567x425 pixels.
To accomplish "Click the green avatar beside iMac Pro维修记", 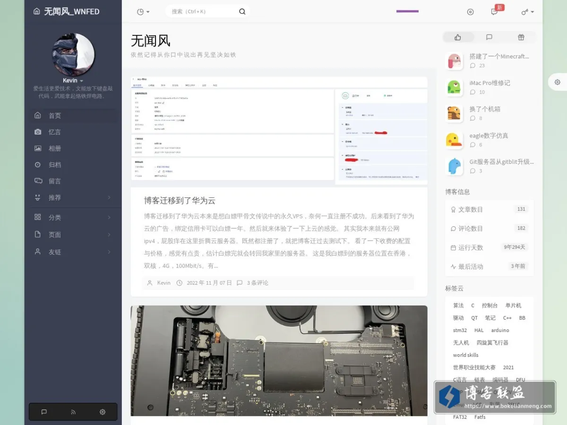I will [x=454, y=87].
